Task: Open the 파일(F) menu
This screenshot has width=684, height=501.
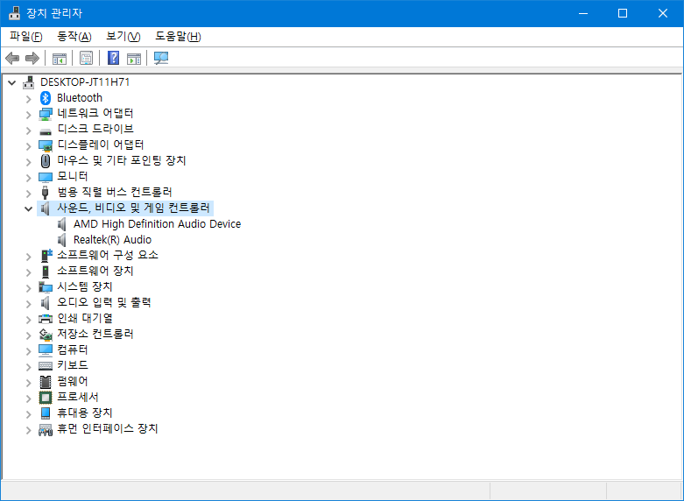Action: [x=26, y=37]
